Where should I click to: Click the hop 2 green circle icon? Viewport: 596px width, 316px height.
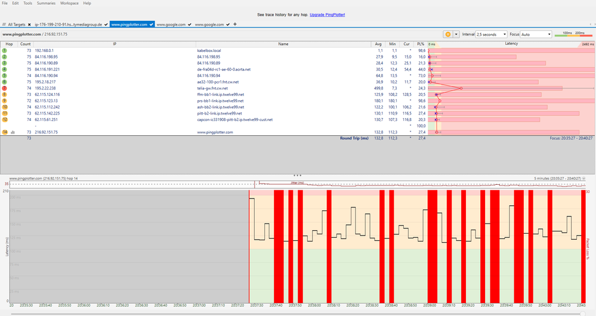pyautogui.click(x=5, y=57)
